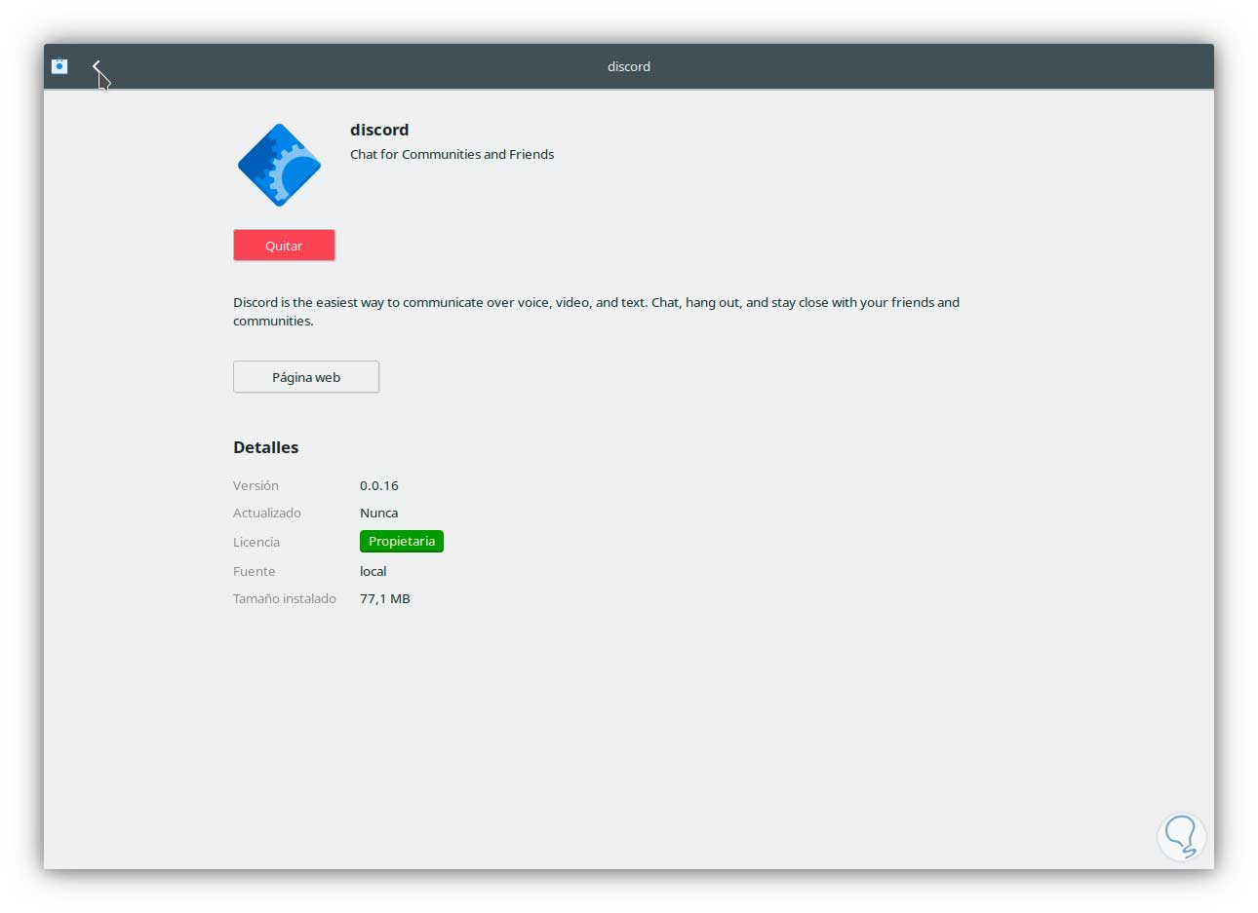
Task: Click the red Quitar button
Action: coord(284,246)
